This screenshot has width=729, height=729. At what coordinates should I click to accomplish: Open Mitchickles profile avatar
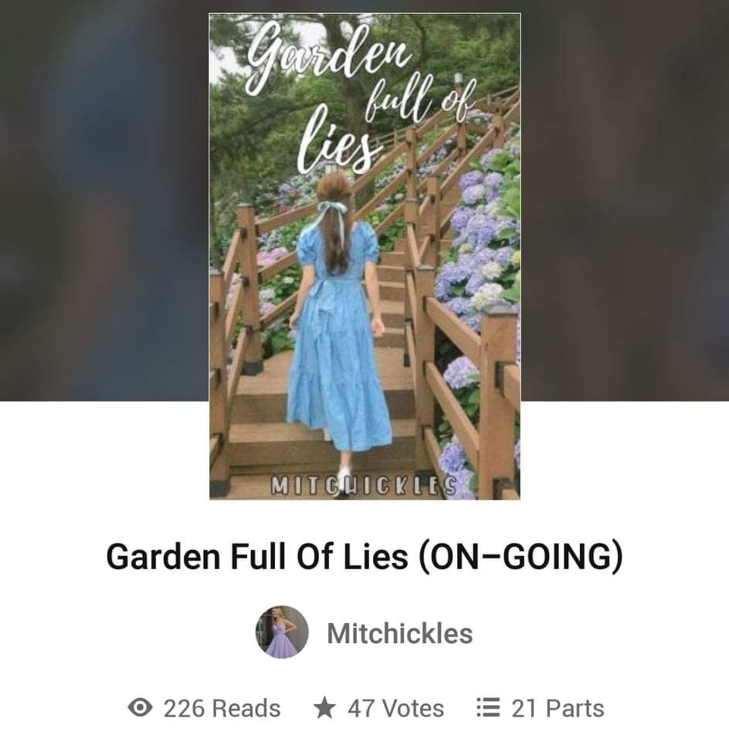282,632
